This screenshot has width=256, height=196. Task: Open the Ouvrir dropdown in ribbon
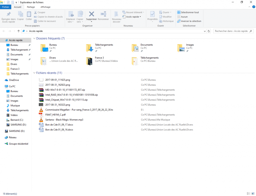point(165,12)
